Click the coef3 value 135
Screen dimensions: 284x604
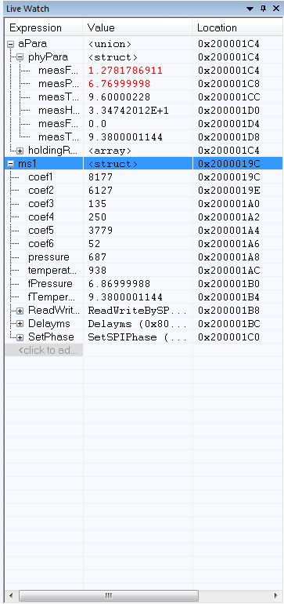(x=97, y=204)
